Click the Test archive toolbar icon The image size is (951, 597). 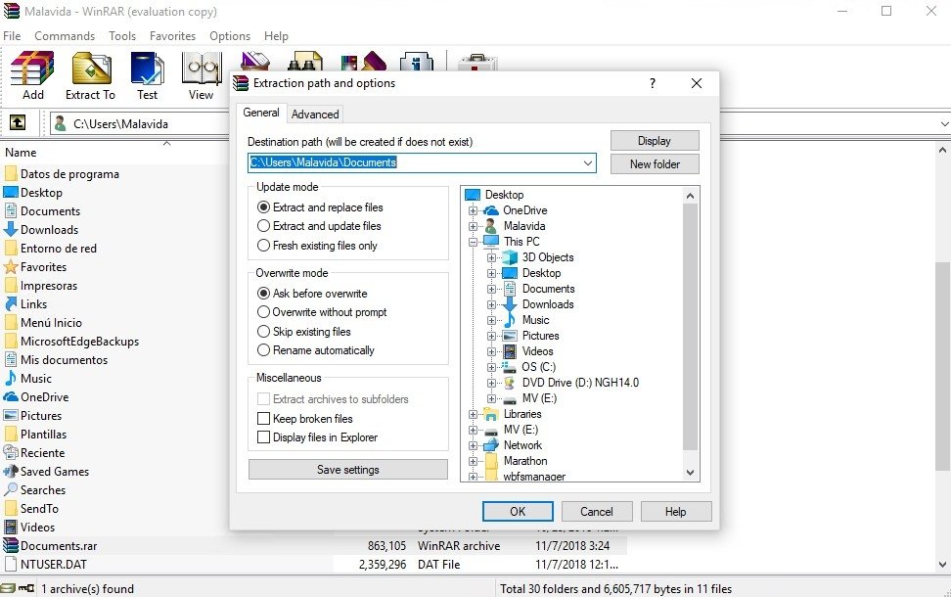click(x=147, y=75)
